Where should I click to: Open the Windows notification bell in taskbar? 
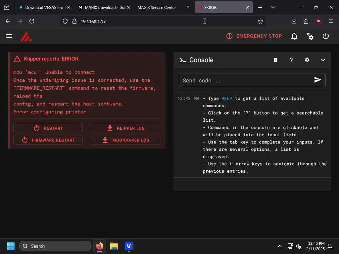tap(330, 246)
